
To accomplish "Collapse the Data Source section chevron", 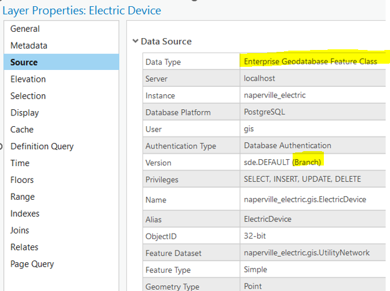I will (135, 42).
